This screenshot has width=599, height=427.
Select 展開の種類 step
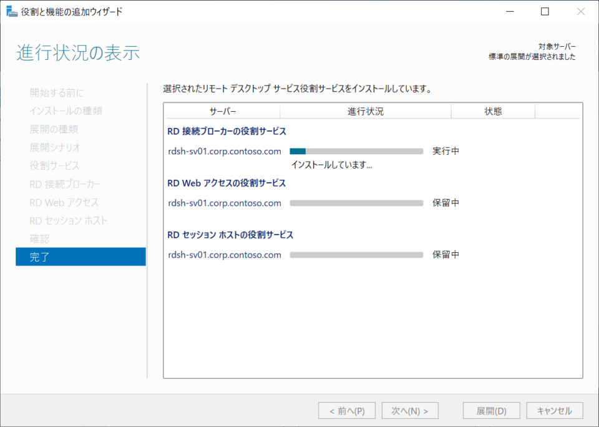(54, 129)
